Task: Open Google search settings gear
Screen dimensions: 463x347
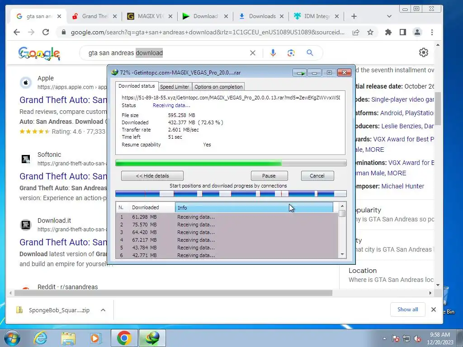Action: click(x=423, y=52)
